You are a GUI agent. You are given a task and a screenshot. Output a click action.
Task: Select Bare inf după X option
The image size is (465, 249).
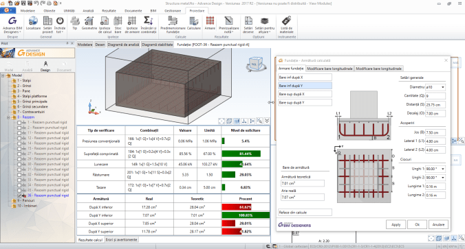click(305, 78)
